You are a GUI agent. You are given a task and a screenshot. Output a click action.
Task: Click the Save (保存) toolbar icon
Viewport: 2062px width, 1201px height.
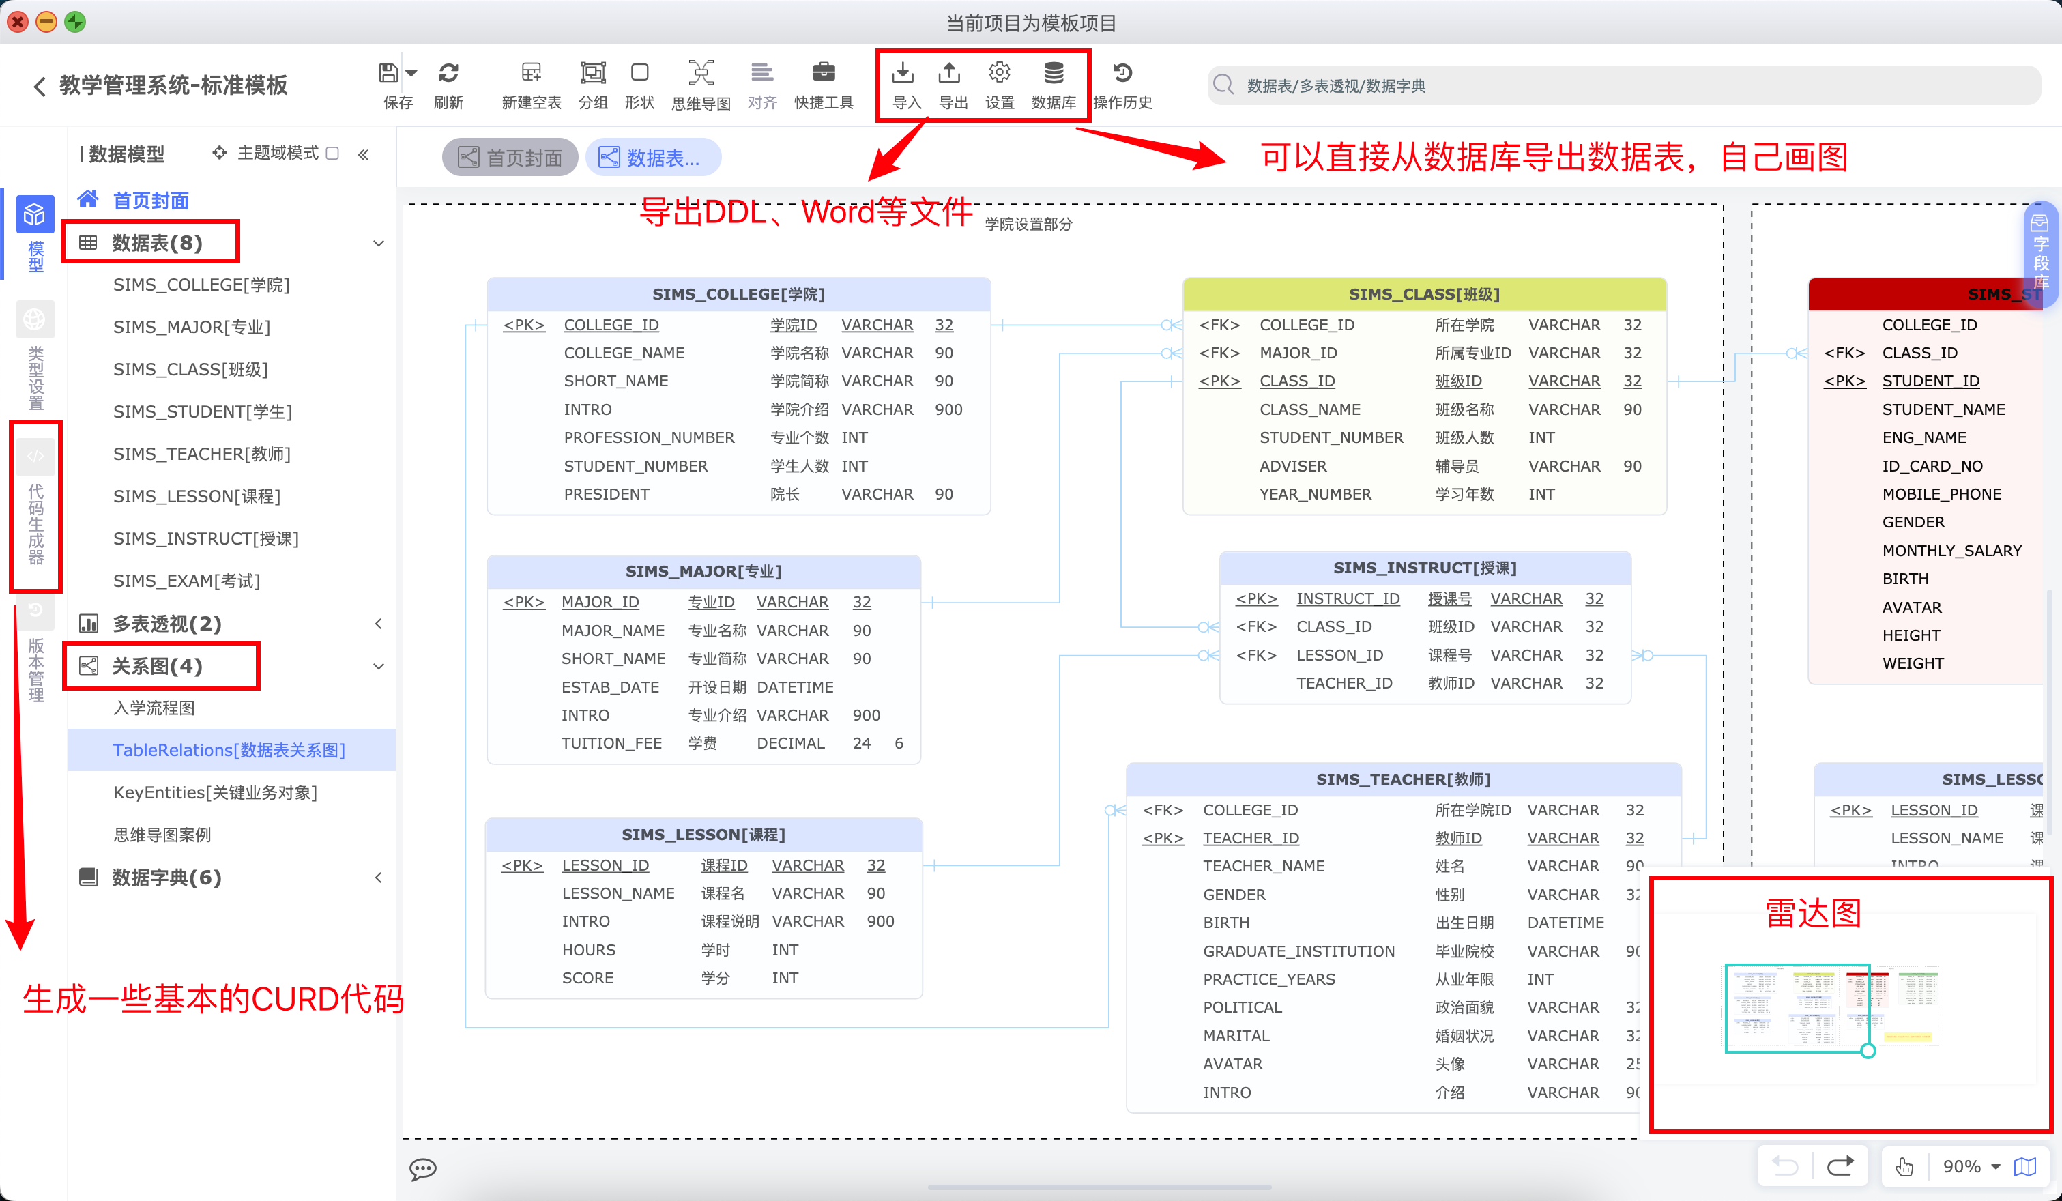tap(390, 74)
